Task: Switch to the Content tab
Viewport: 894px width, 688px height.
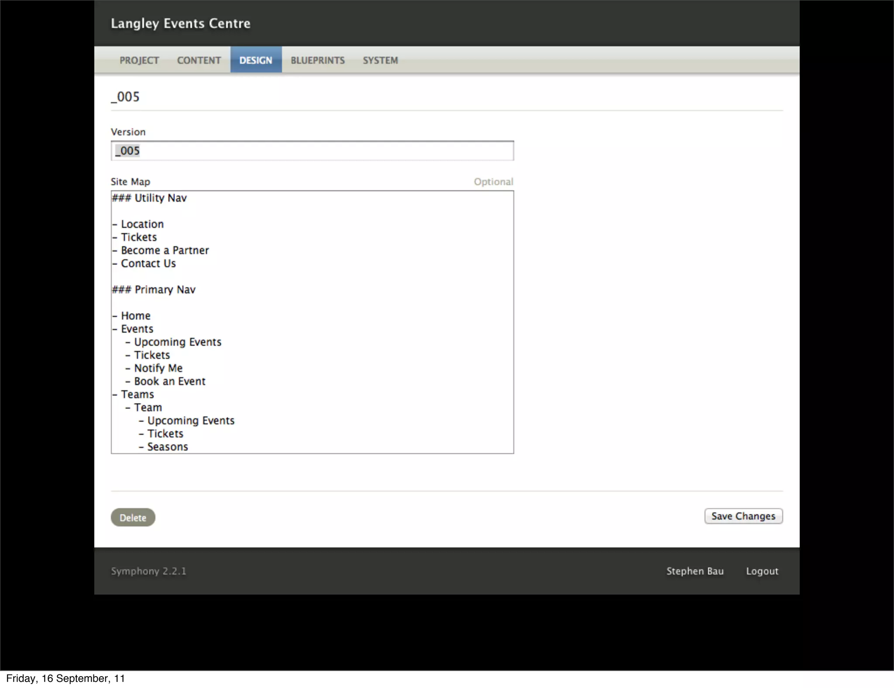Action: coord(199,60)
